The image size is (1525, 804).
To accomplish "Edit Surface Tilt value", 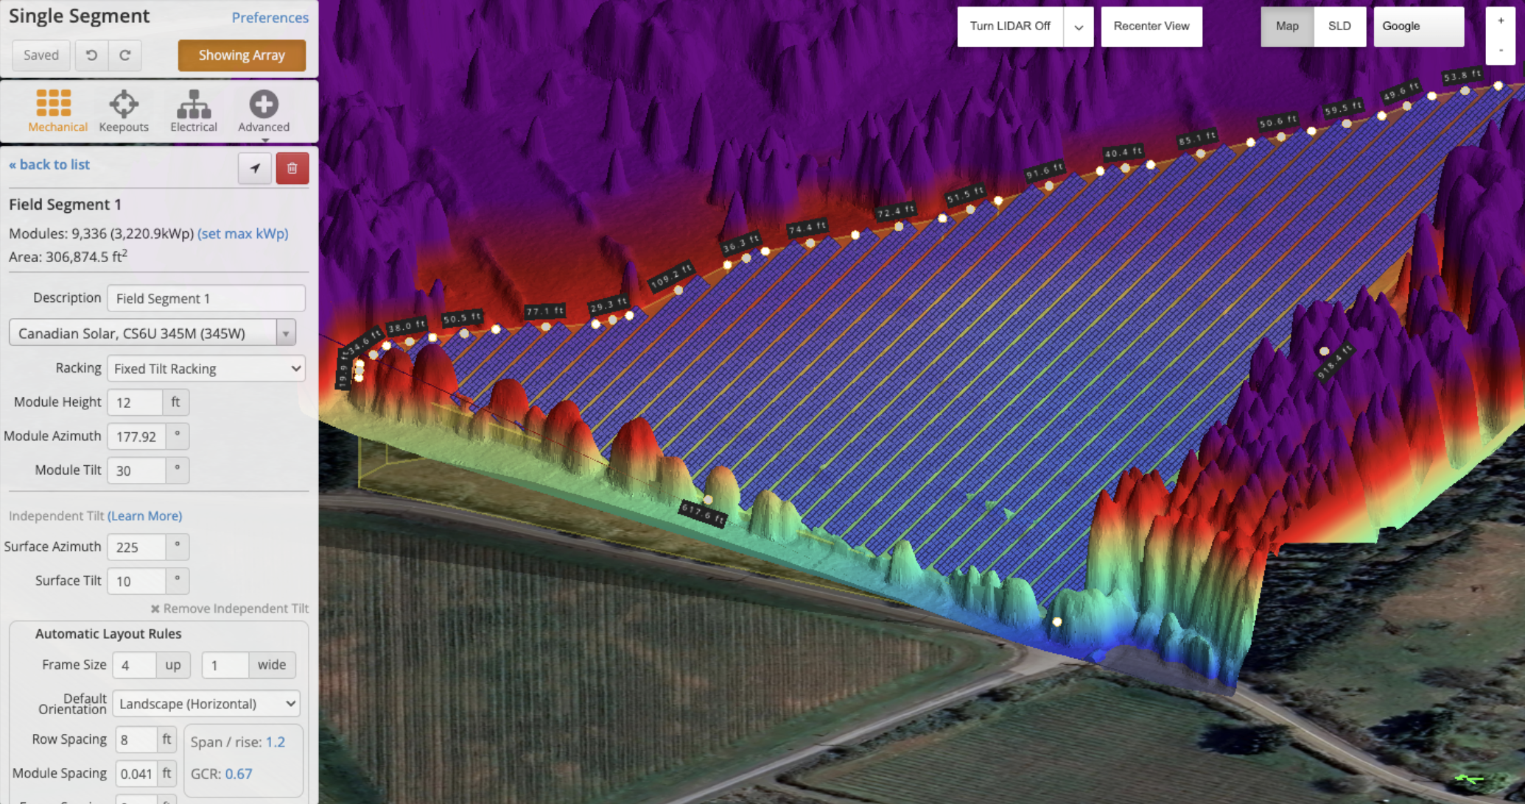I will [x=137, y=581].
